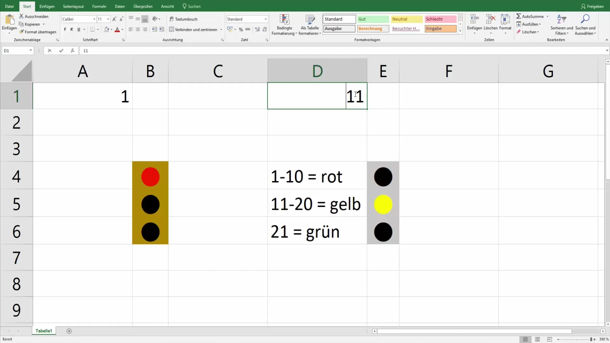Click the fill color bucket icon
This screenshot has height=343, width=610.
pyautogui.click(x=106, y=29)
